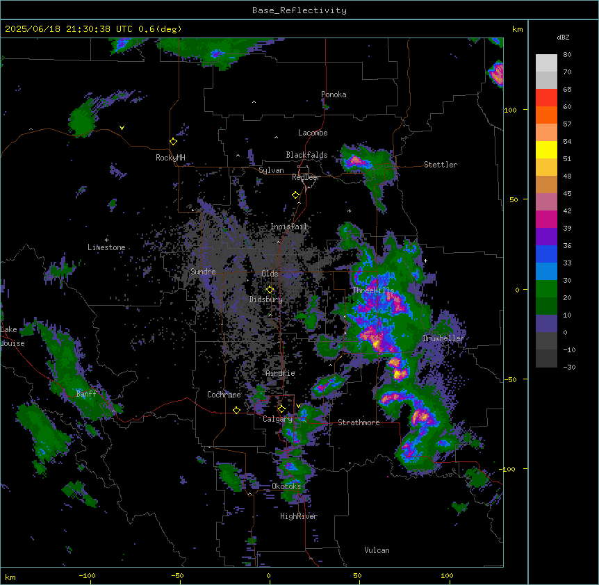Click the Cochrane town label

(224, 395)
